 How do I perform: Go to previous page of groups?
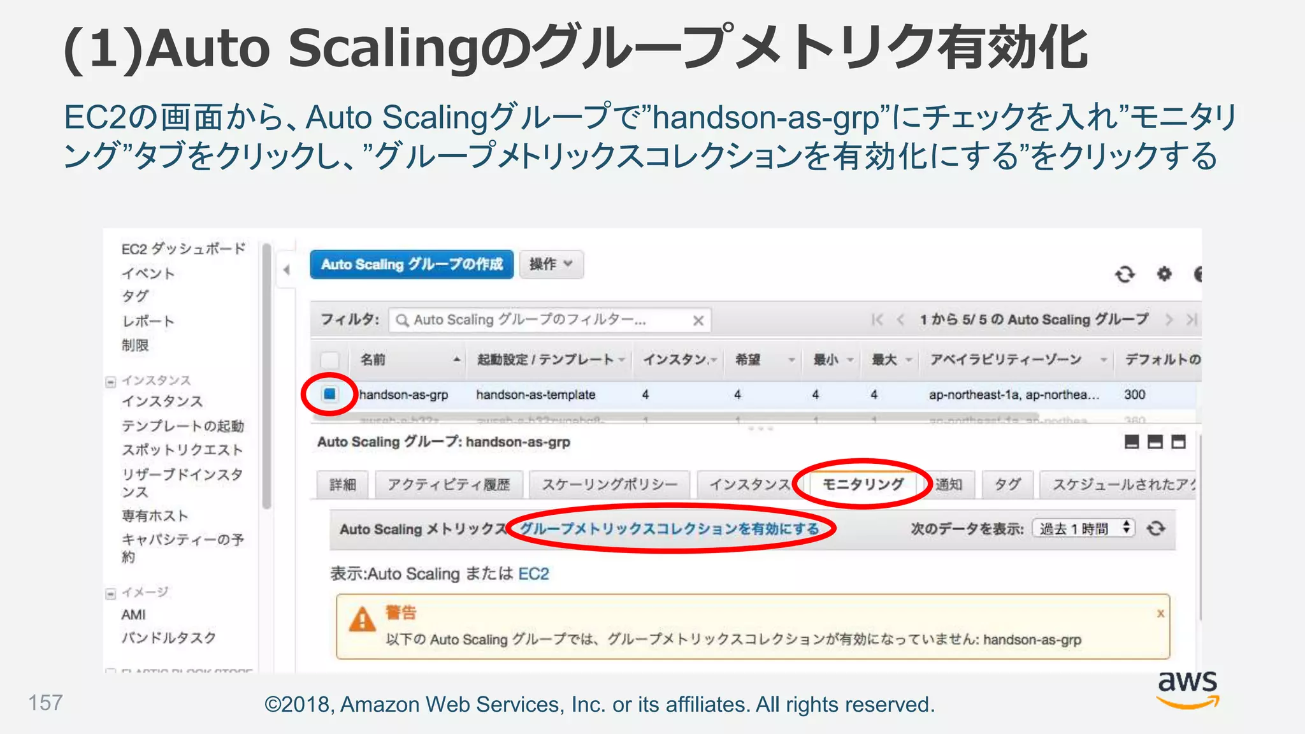[900, 320]
